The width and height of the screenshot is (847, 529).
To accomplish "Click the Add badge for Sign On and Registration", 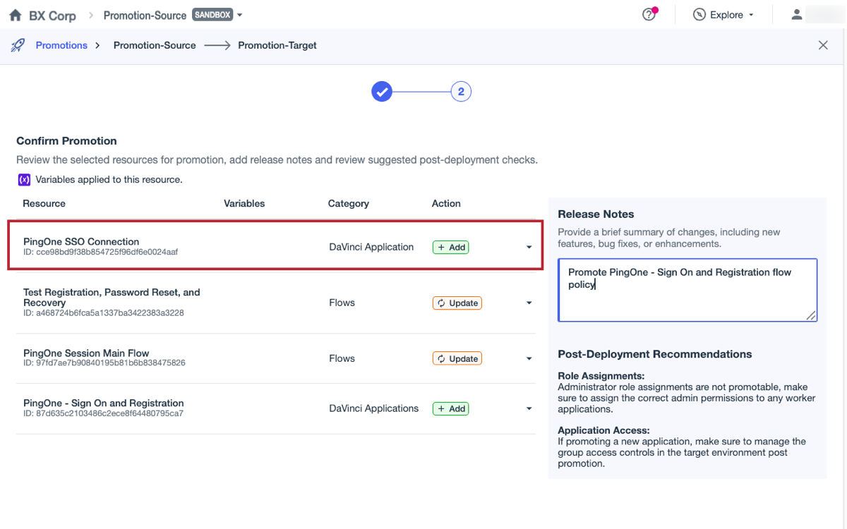I will coord(451,409).
